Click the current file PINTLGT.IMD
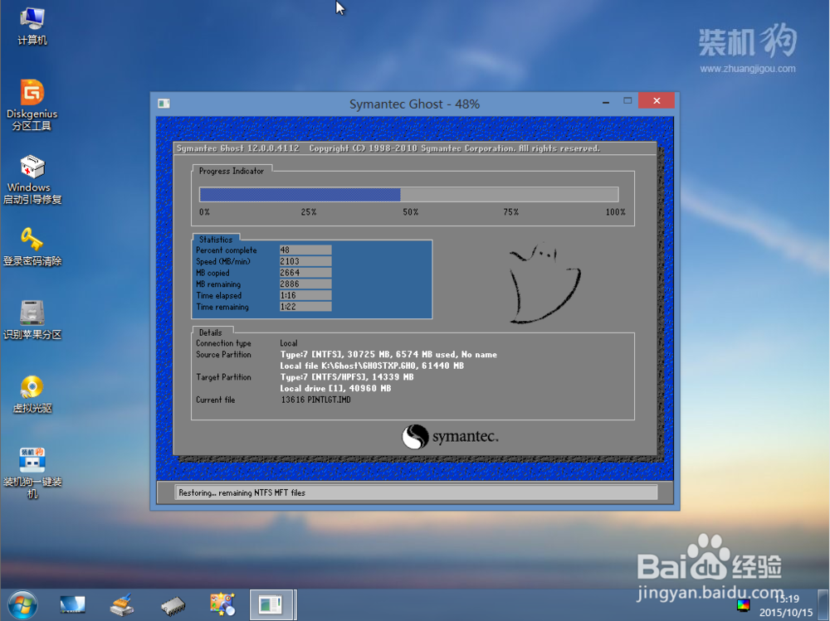Screen dimensions: 830x621 pyautogui.click(x=315, y=400)
